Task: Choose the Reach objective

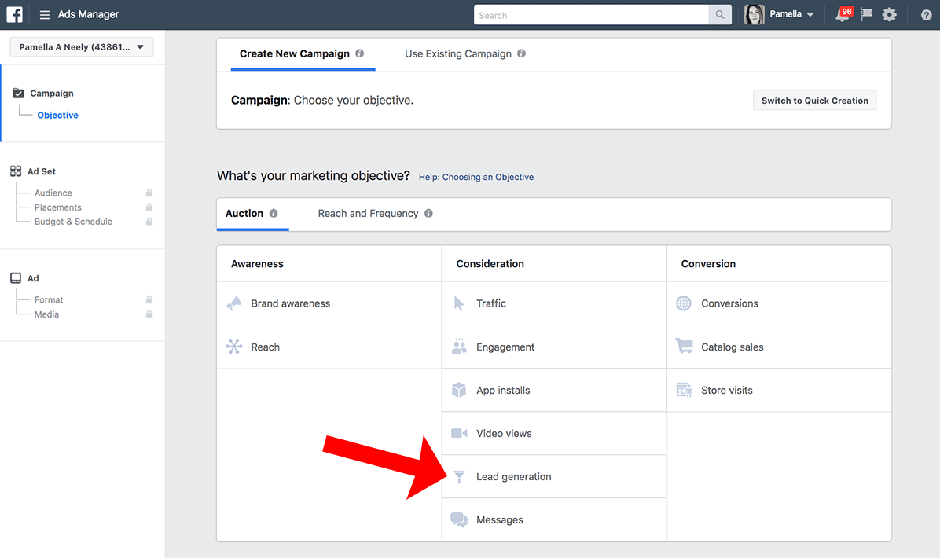Action: 329,347
